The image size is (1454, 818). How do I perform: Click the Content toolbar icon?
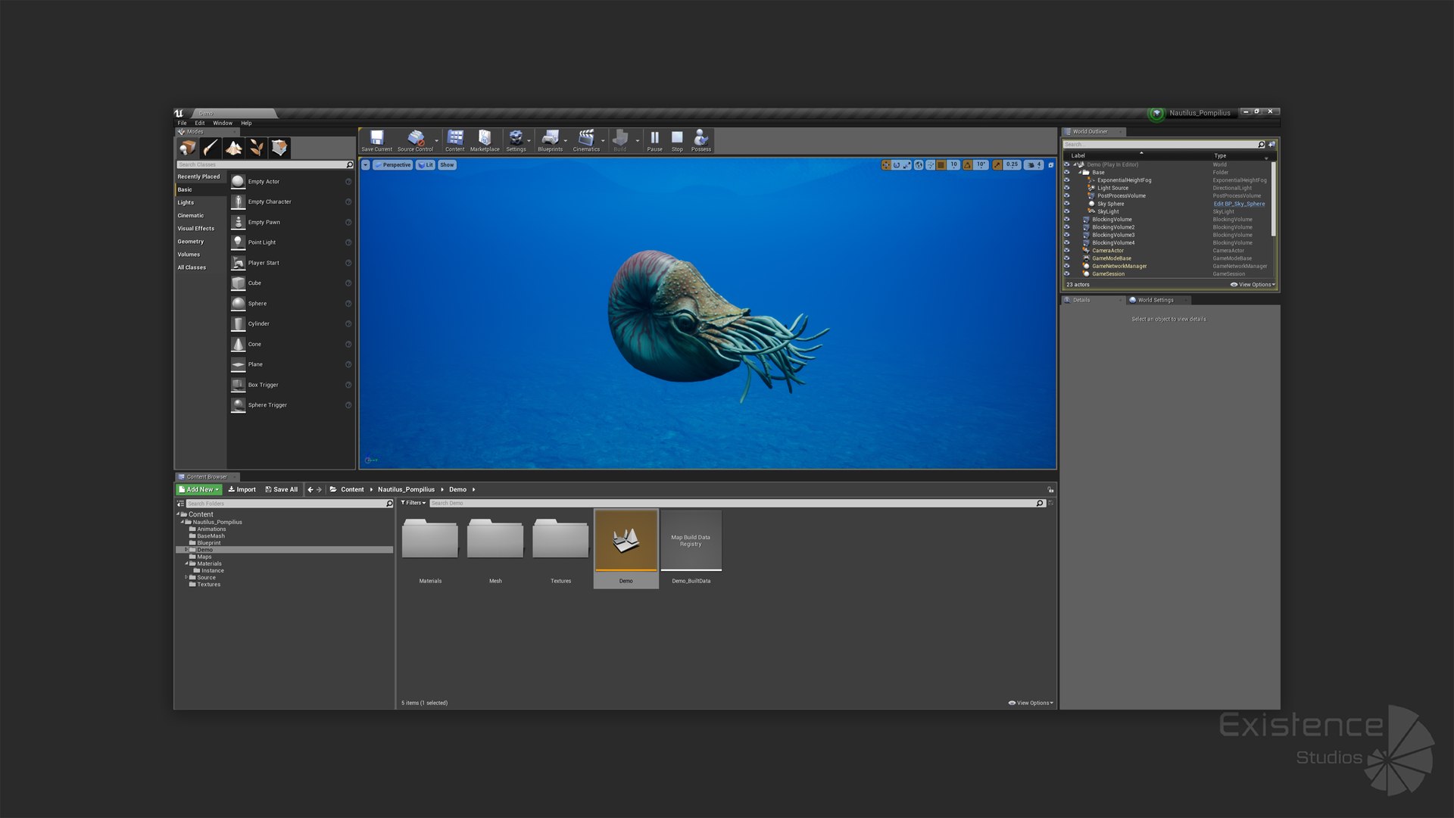pyautogui.click(x=455, y=141)
